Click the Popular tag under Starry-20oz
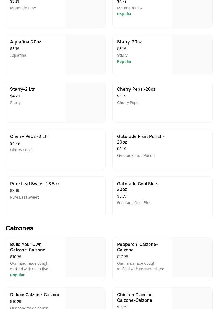Screen dimensions: 222x309 tap(124, 61)
